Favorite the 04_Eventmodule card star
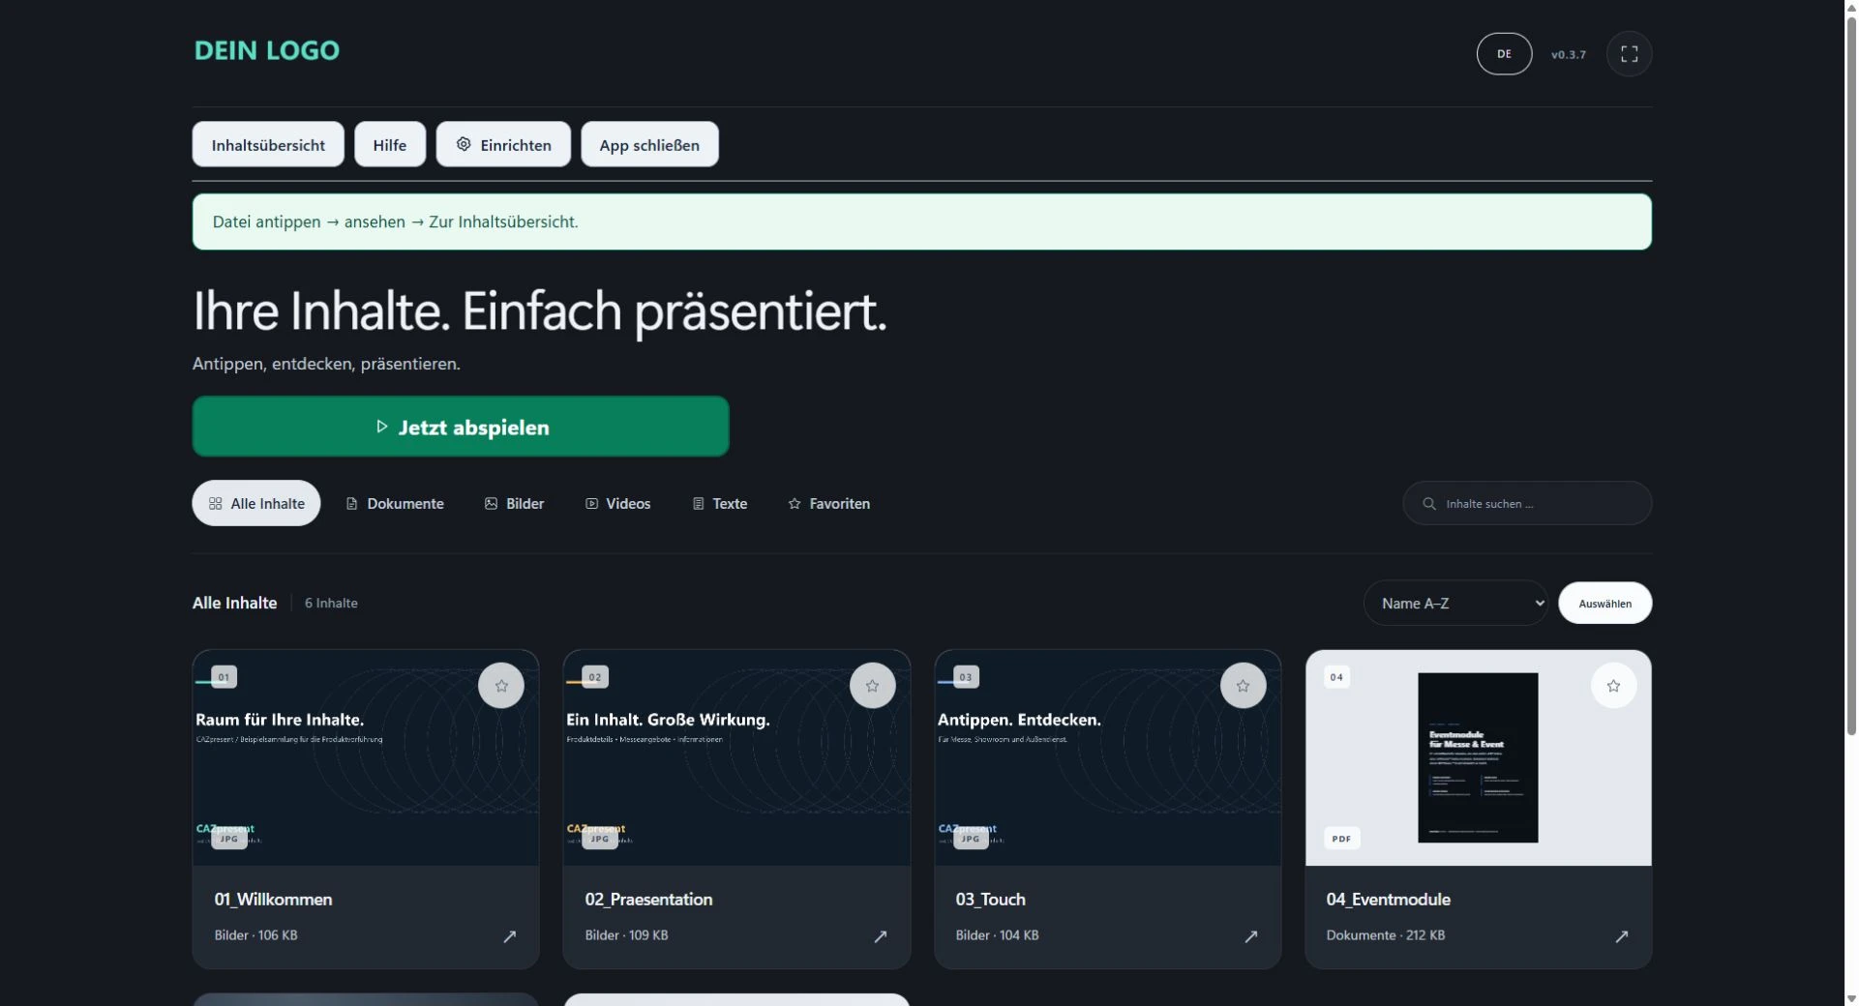The width and height of the screenshot is (1859, 1006). tap(1613, 686)
